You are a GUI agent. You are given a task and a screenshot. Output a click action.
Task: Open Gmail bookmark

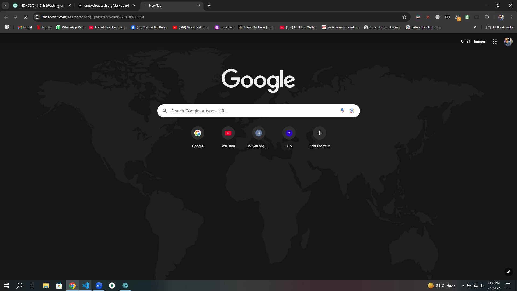click(x=25, y=27)
